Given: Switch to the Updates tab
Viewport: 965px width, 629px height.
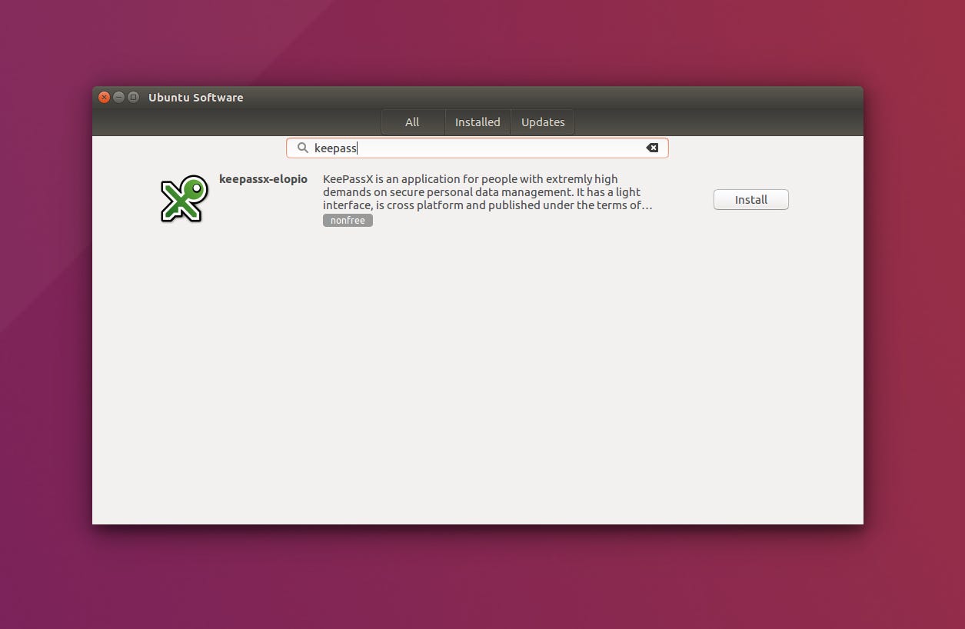Looking at the screenshot, I should point(542,121).
